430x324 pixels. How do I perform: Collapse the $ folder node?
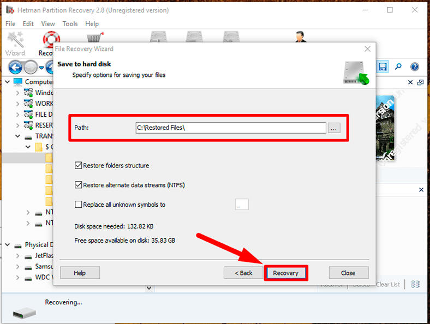pyautogui.click(x=28, y=147)
